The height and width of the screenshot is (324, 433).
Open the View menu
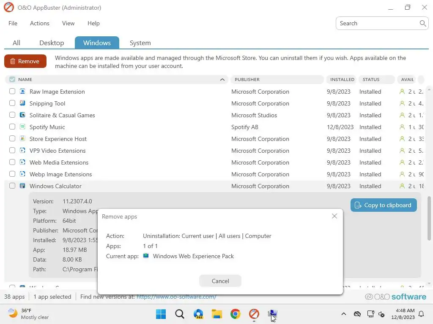(x=68, y=24)
